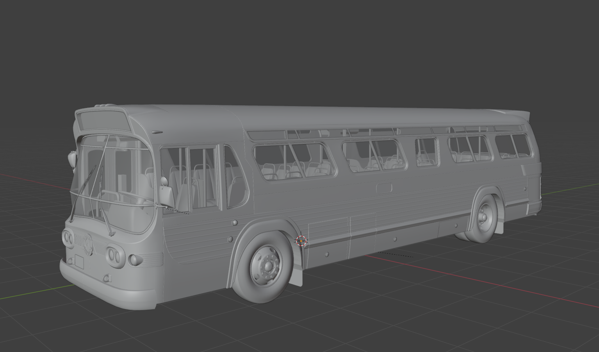Click the circular emblem on the front grille
The image size is (599, 352).
coord(87,245)
